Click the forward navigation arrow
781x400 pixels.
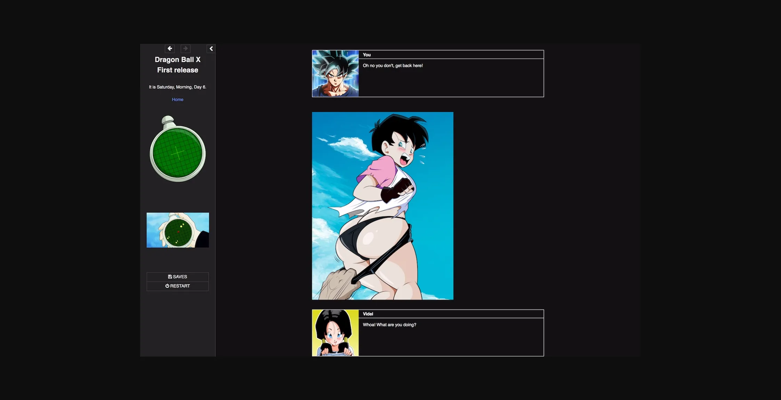185,49
